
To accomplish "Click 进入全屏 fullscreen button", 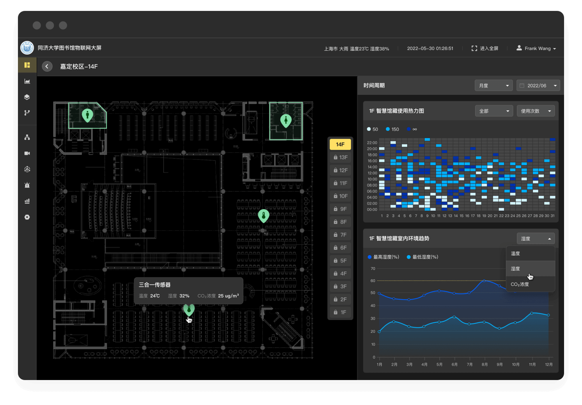I will [485, 48].
